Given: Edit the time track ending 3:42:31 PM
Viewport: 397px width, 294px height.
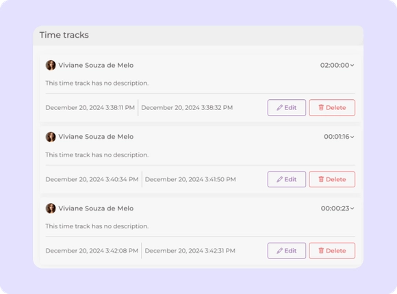Looking at the screenshot, I should pos(287,251).
